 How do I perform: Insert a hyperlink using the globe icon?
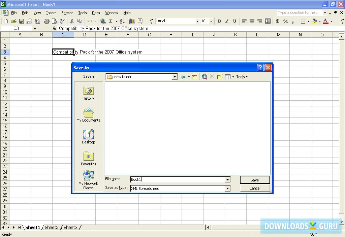pos(103,21)
